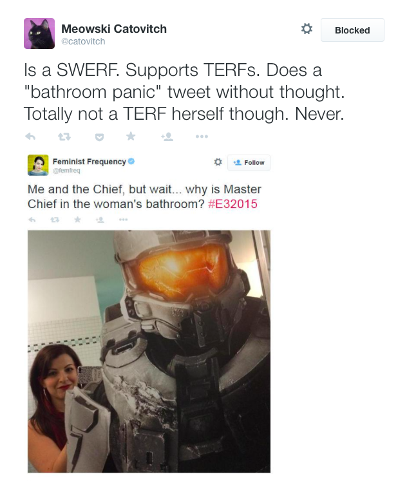Screen dimensions: 407x481
Task: Click the #E32015 hashtag
Action: 232,204
